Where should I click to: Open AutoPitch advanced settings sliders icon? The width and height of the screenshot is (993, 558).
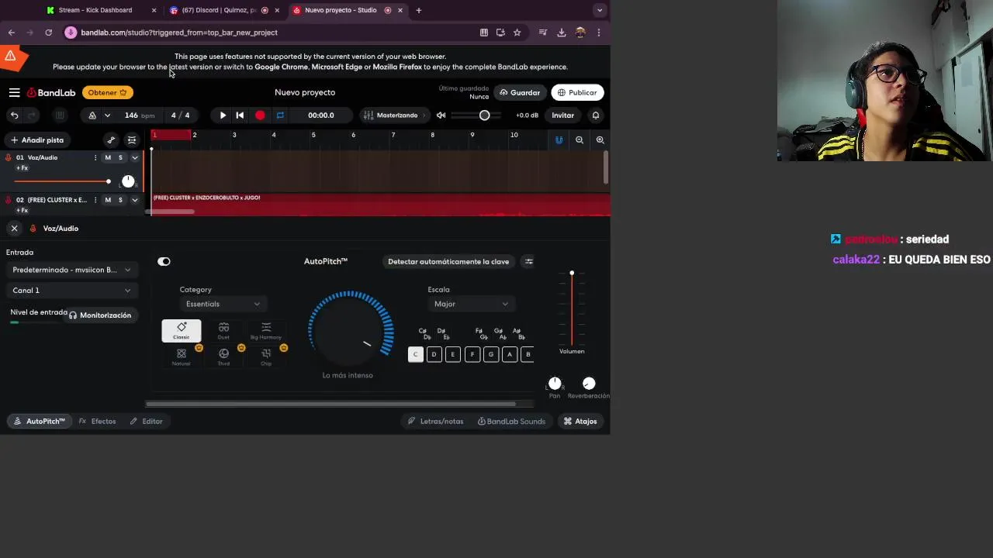coord(529,262)
